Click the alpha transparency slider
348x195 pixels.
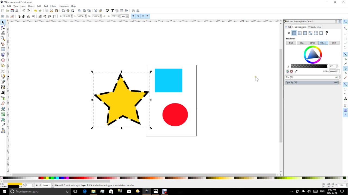(x=309, y=66)
